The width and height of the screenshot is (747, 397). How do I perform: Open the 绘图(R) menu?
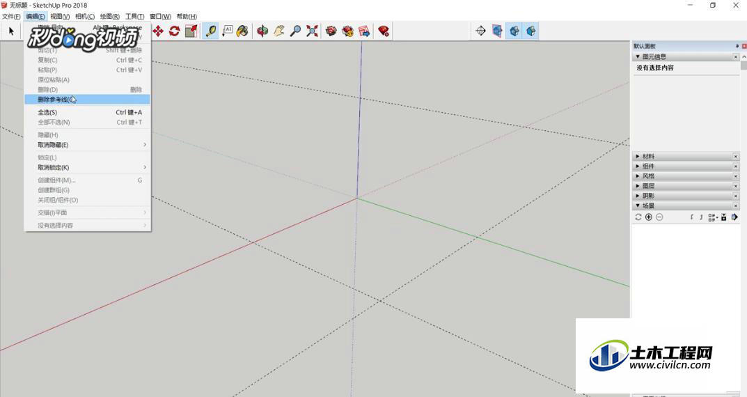coord(109,17)
